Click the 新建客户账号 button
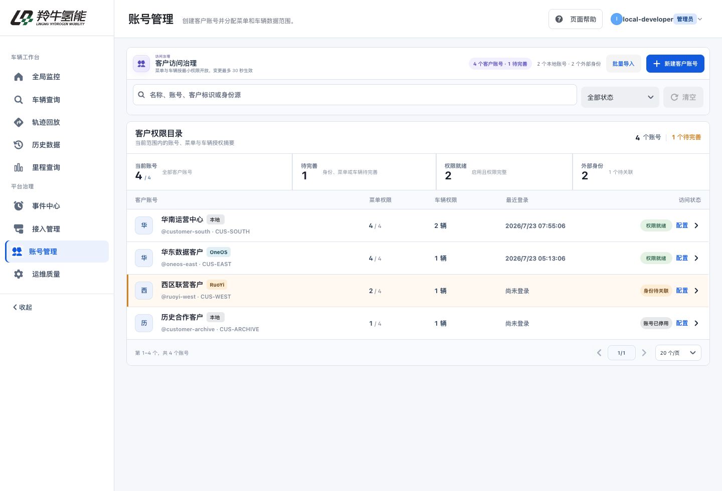722x491 pixels. click(x=675, y=64)
